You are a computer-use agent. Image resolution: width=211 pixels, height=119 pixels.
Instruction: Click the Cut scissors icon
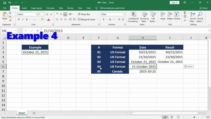(10, 13)
